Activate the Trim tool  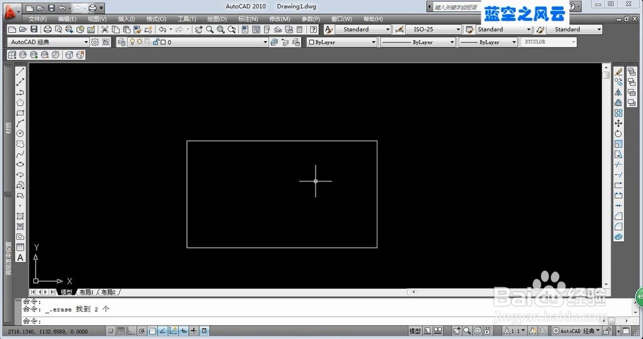point(619,165)
